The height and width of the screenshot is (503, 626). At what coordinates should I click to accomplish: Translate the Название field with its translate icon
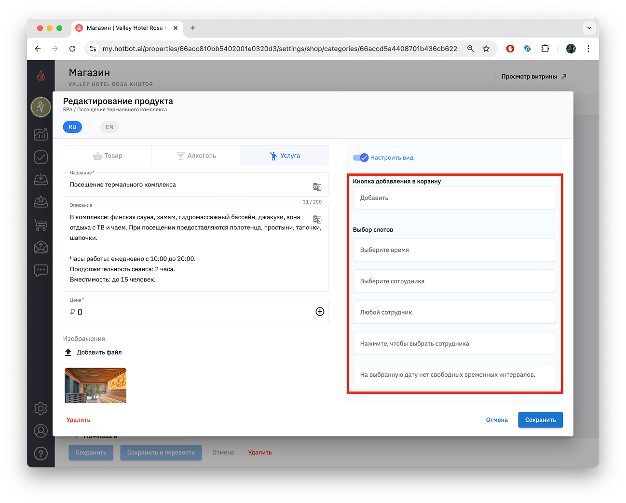[x=317, y=187]
